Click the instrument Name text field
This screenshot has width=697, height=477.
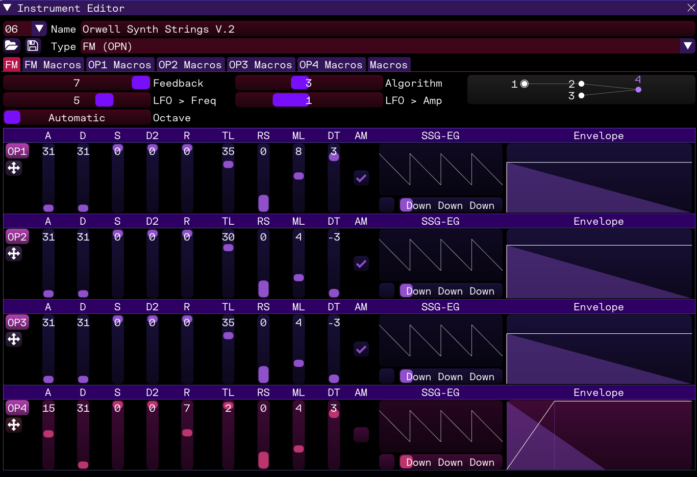(x=388, y=29)
